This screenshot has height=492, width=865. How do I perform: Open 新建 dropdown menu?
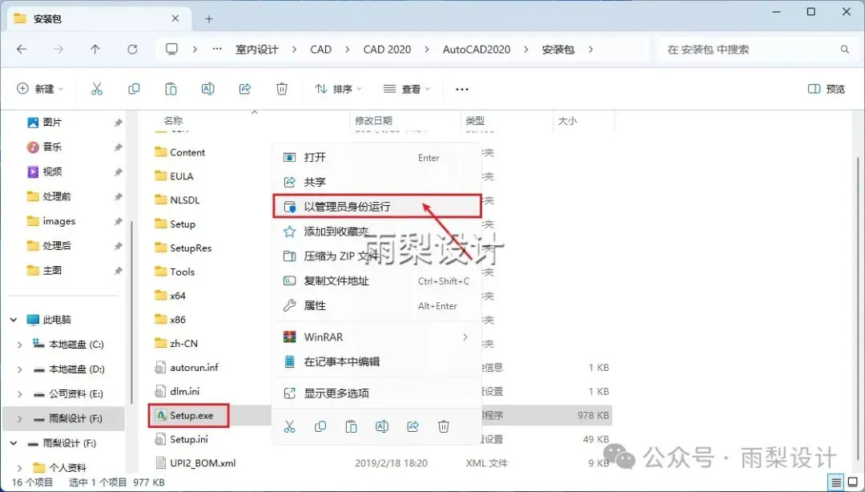click(x=40, y=89)
